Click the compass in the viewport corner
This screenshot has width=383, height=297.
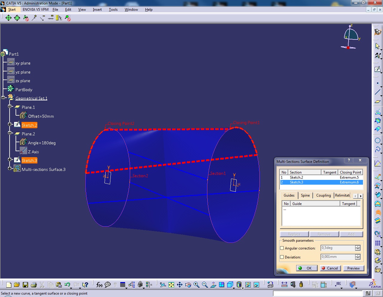pyautogui.click(x=350, y=37)
